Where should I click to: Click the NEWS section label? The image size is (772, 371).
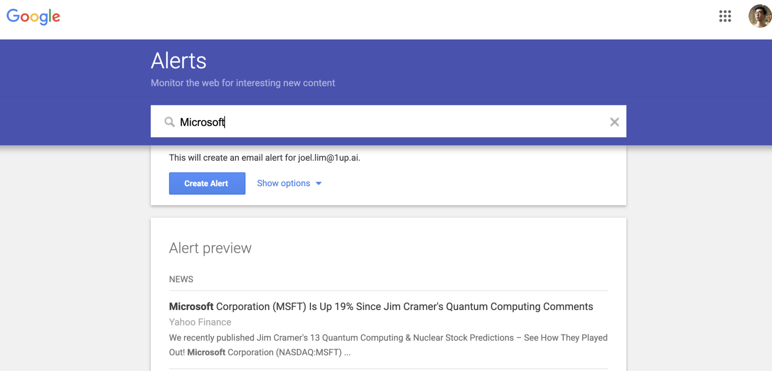coord(181,279)
